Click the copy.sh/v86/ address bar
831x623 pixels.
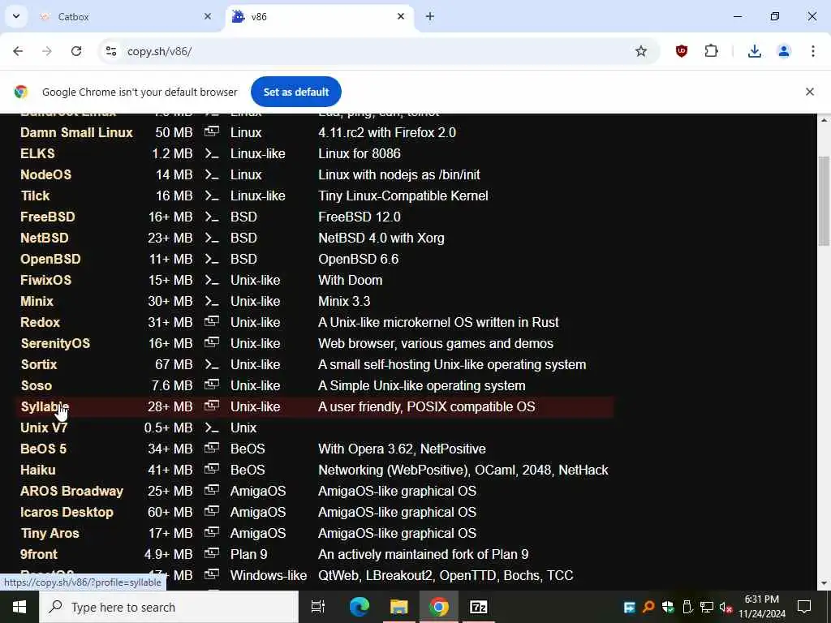(x=371, y=51)
